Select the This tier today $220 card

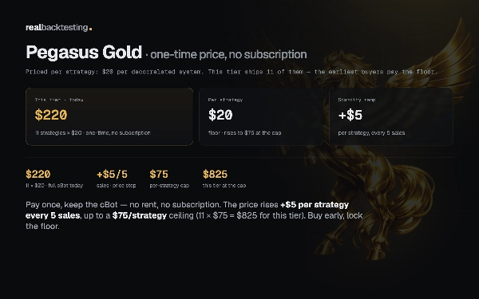[x=109, y=116]
